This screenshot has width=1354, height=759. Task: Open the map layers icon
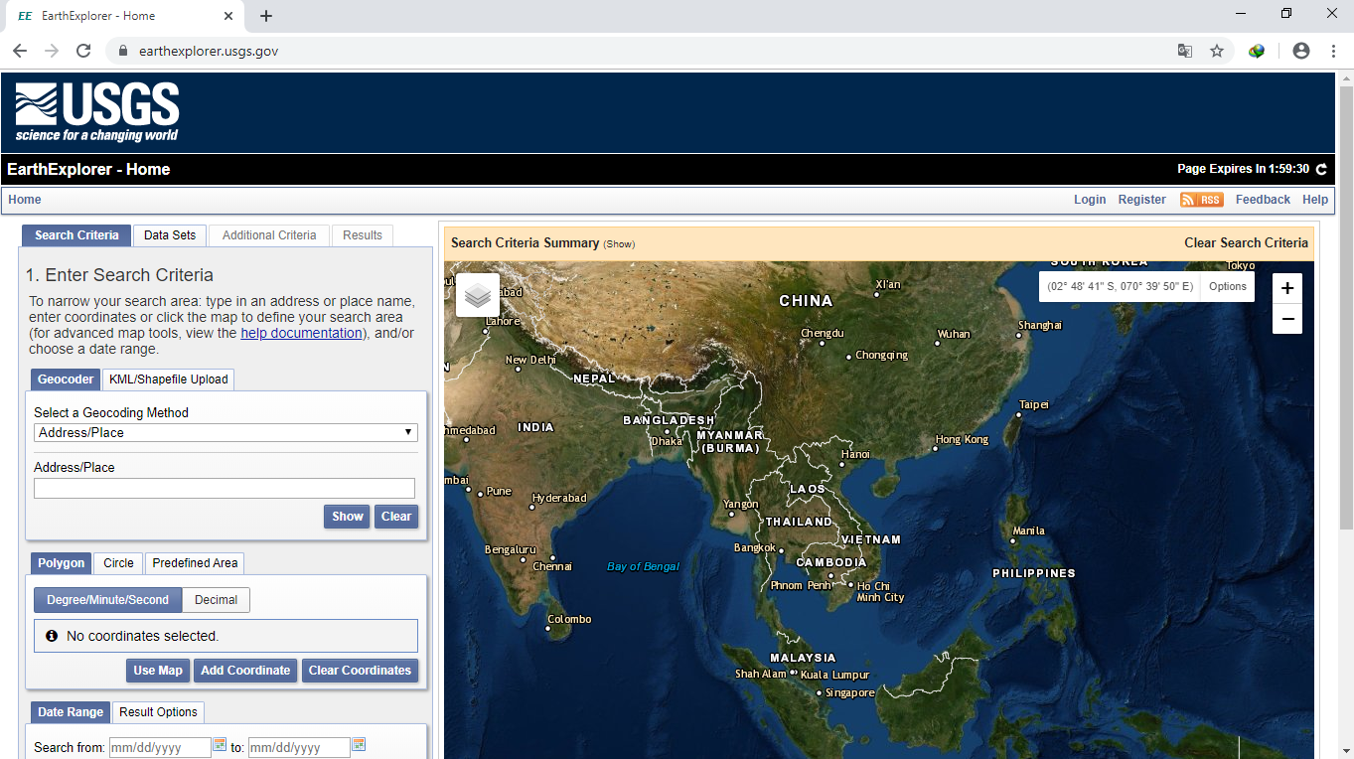tap(478, 295)
